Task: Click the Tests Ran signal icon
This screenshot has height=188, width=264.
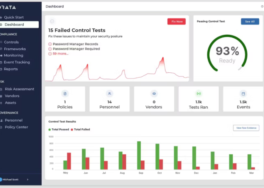Action: (x=199, y=94)
